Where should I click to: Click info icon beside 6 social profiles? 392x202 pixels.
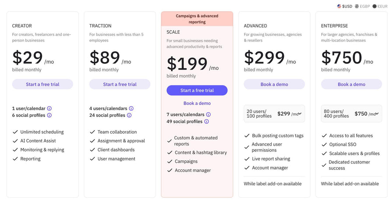tap(49, 115)
